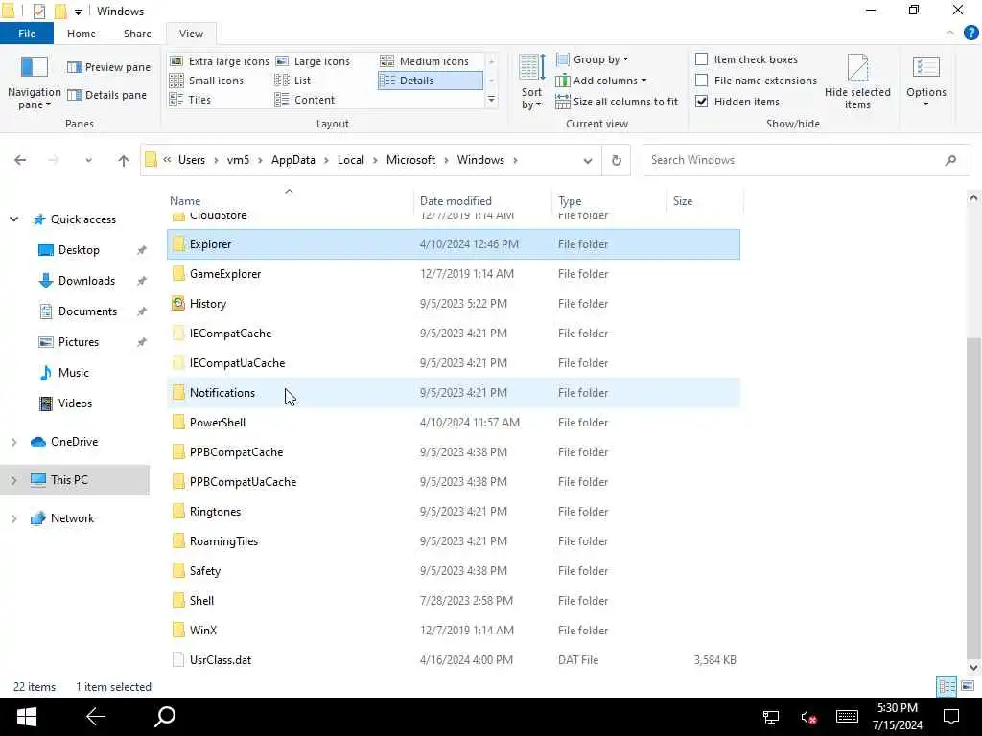
Task: Open the Windows Start menu
Action: click(x=26, y=717)
